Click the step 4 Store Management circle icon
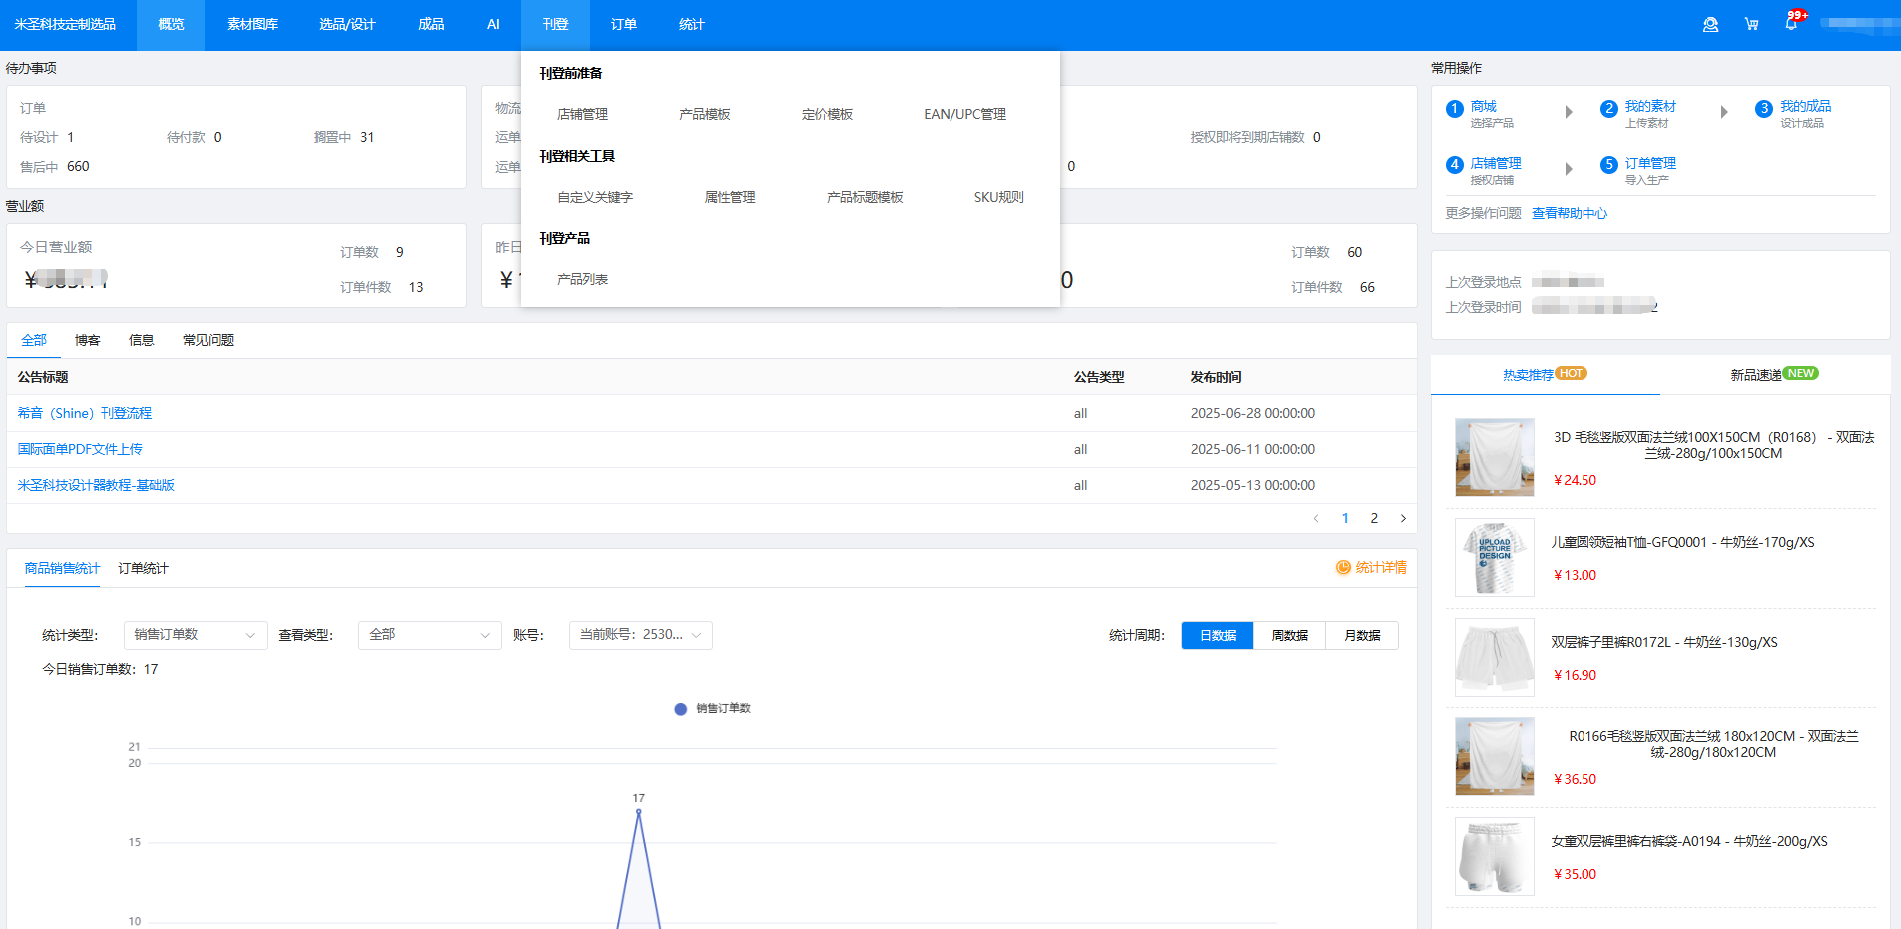Viewport: 1901px width, 929px height. click(1455, 165)
